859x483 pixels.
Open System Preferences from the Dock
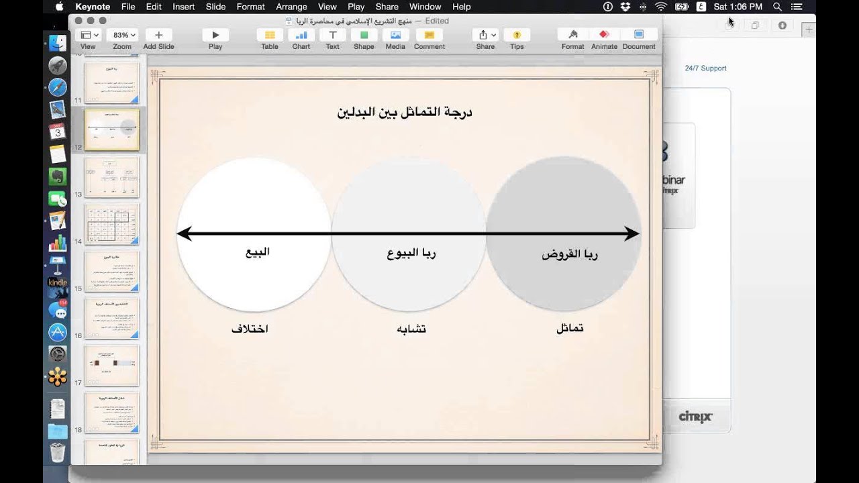click(x=58, y=354)
